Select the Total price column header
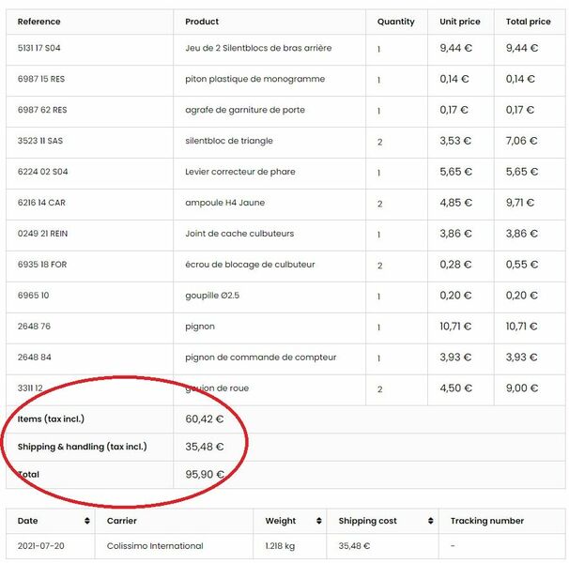Viewport: 569px width, 563px height. [528, 22]
